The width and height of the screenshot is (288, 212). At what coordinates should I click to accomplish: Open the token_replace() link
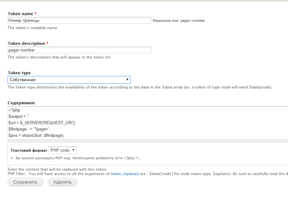pyautogui.click(x=125, y=174)
